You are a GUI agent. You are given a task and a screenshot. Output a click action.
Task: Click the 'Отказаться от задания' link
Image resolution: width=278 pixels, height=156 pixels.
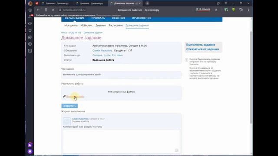coord(202,49)
